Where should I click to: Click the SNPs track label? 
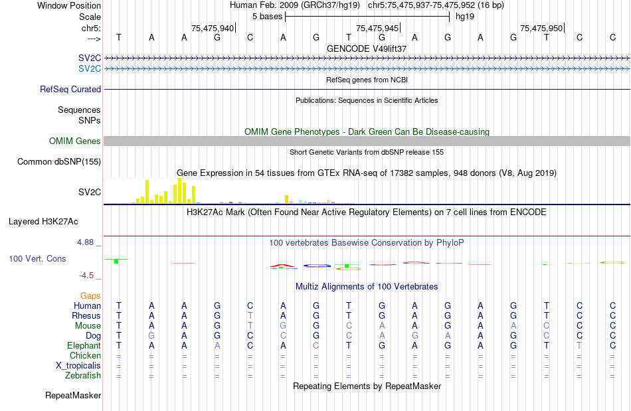coord(90,120)
